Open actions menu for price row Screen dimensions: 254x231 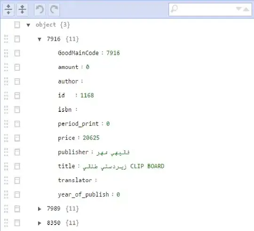click(17, 138)
